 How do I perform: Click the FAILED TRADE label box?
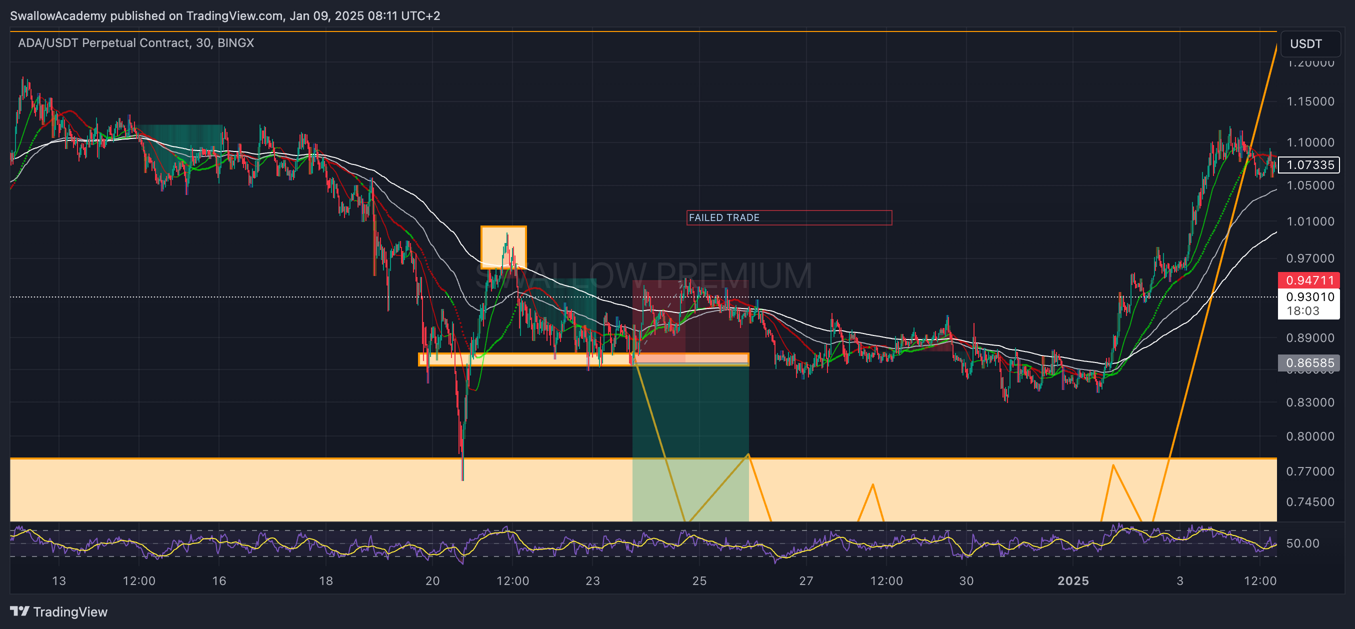pos(789,217)
